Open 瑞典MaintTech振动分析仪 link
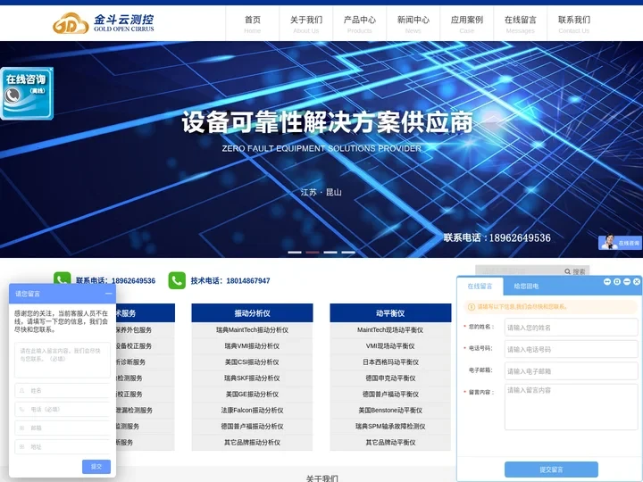 coord(252,330)
